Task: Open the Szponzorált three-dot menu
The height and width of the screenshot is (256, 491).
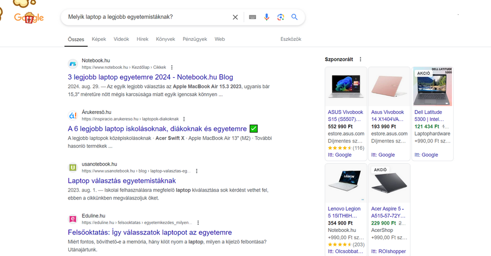Action: (360, 59)
